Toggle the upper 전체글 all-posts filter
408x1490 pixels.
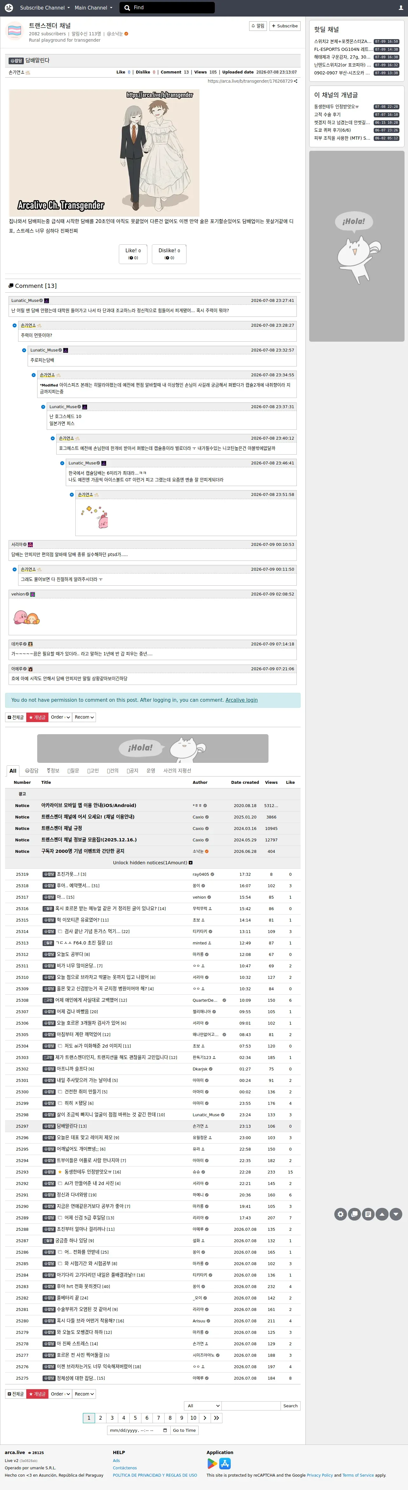click(x=16, y=717)
